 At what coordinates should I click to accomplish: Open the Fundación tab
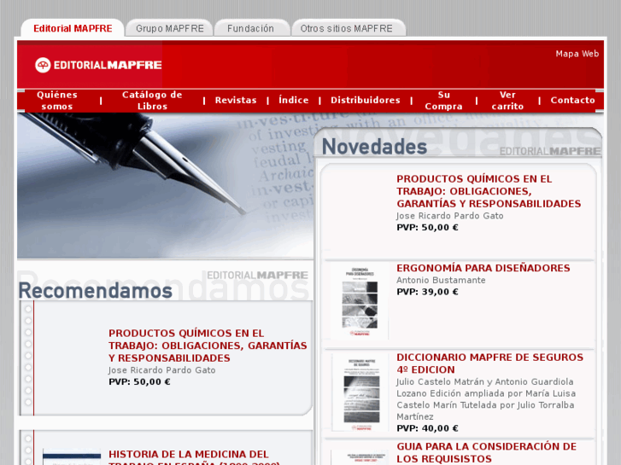tap(250, 28)
